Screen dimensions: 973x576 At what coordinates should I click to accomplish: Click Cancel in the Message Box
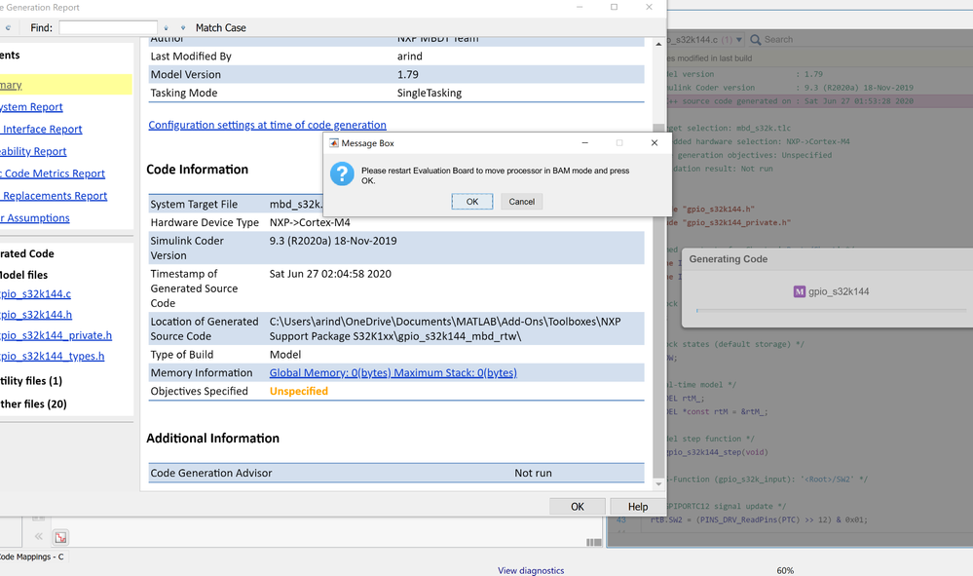tap(521, 202)
